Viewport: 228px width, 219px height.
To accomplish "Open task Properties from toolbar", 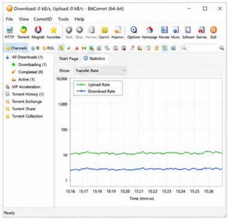I will [118, 32].
